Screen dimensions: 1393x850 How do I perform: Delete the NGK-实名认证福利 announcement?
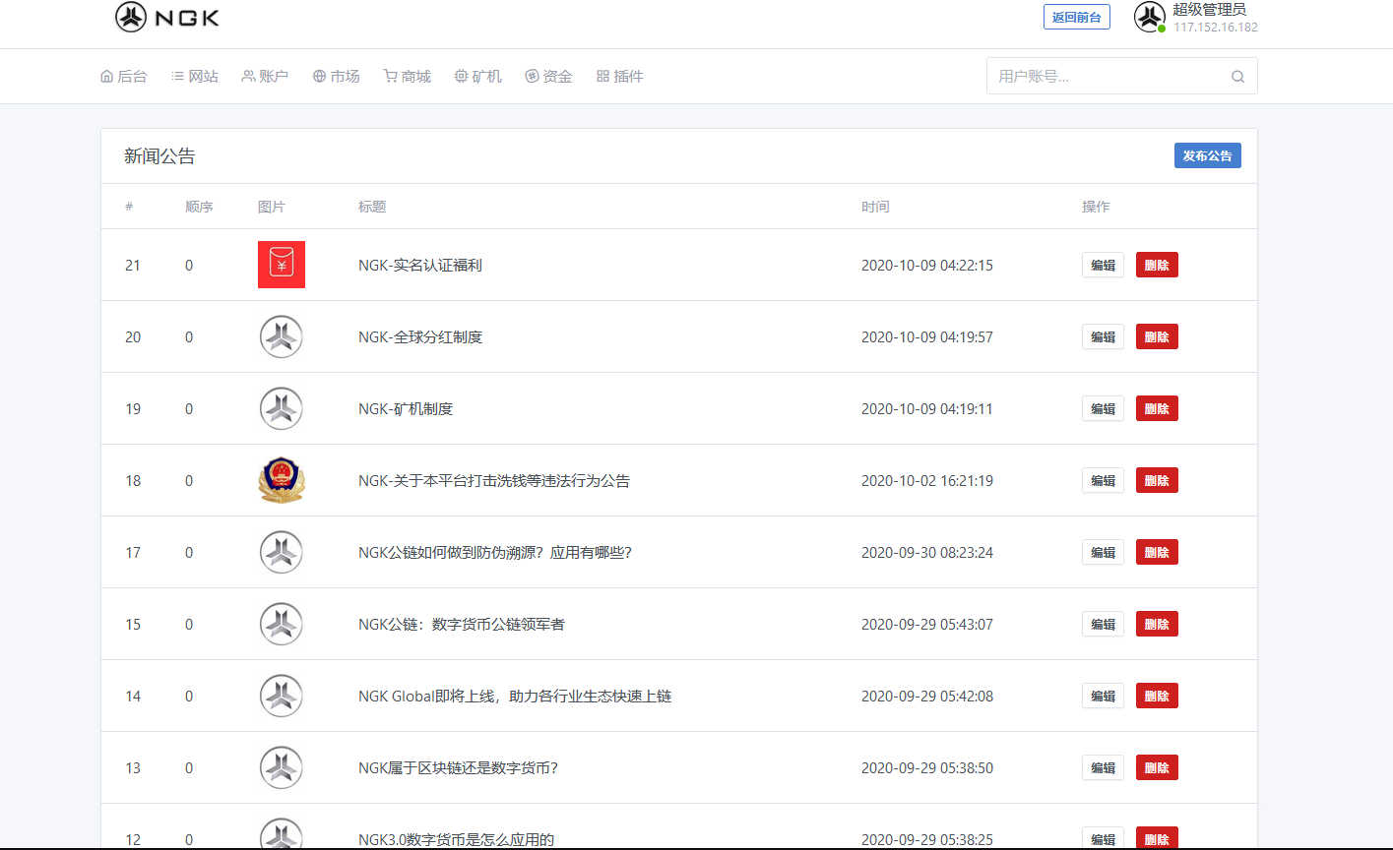pyautogui.click(x=1157, y=265)
